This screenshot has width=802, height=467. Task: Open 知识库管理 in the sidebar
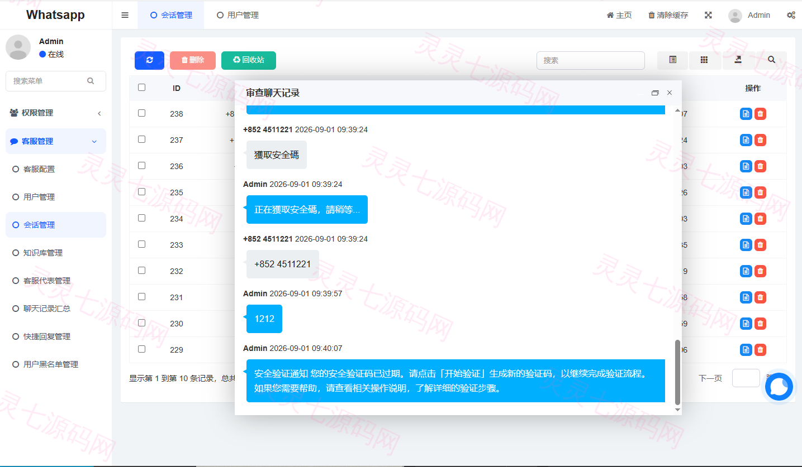click(x=56, y=253)
